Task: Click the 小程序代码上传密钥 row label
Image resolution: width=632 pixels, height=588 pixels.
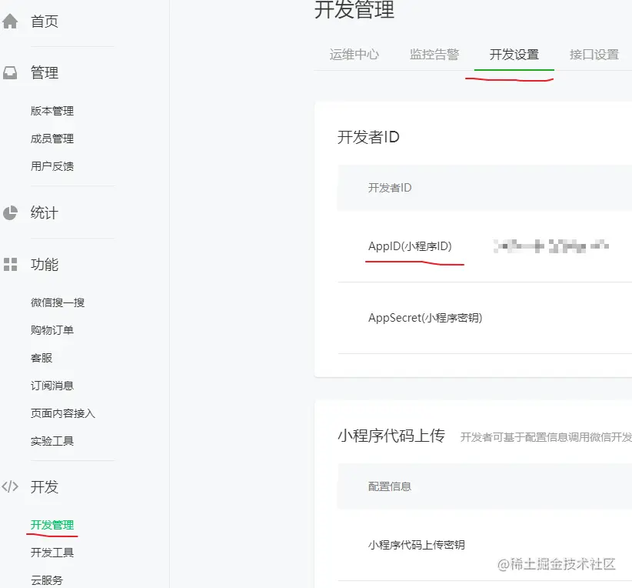Action: pyautogui.click(x=417, y=545)
